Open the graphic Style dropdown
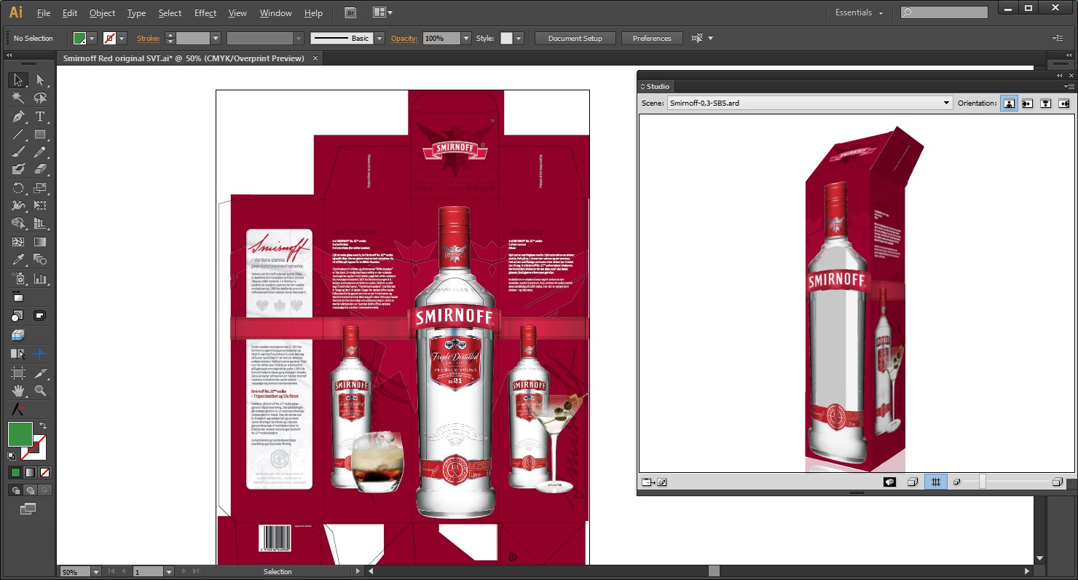1078x580 pixels. tap(518, 39)
